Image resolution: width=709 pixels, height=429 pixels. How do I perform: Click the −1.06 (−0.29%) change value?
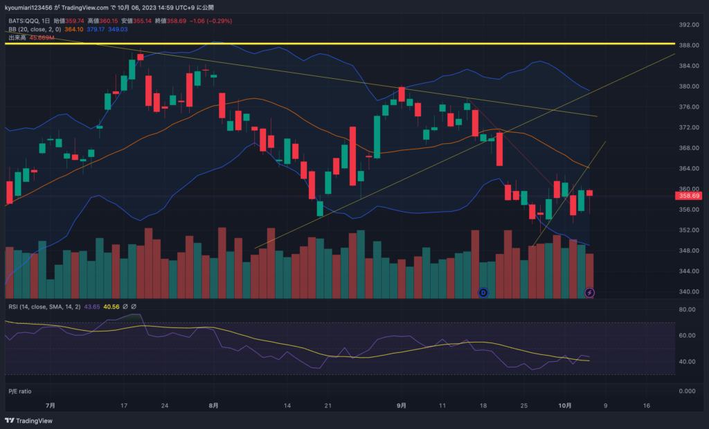tap(210, 21)
